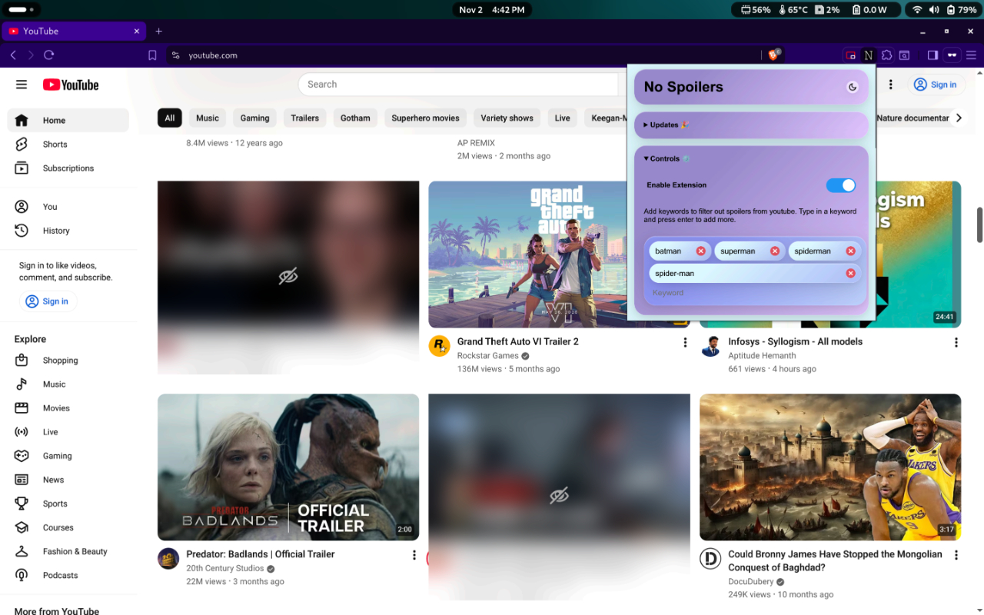Image resolution: width=984 pixels, height=615 pixels.
Task: Remove the superman keyword
Action: [x=774, y=251]
